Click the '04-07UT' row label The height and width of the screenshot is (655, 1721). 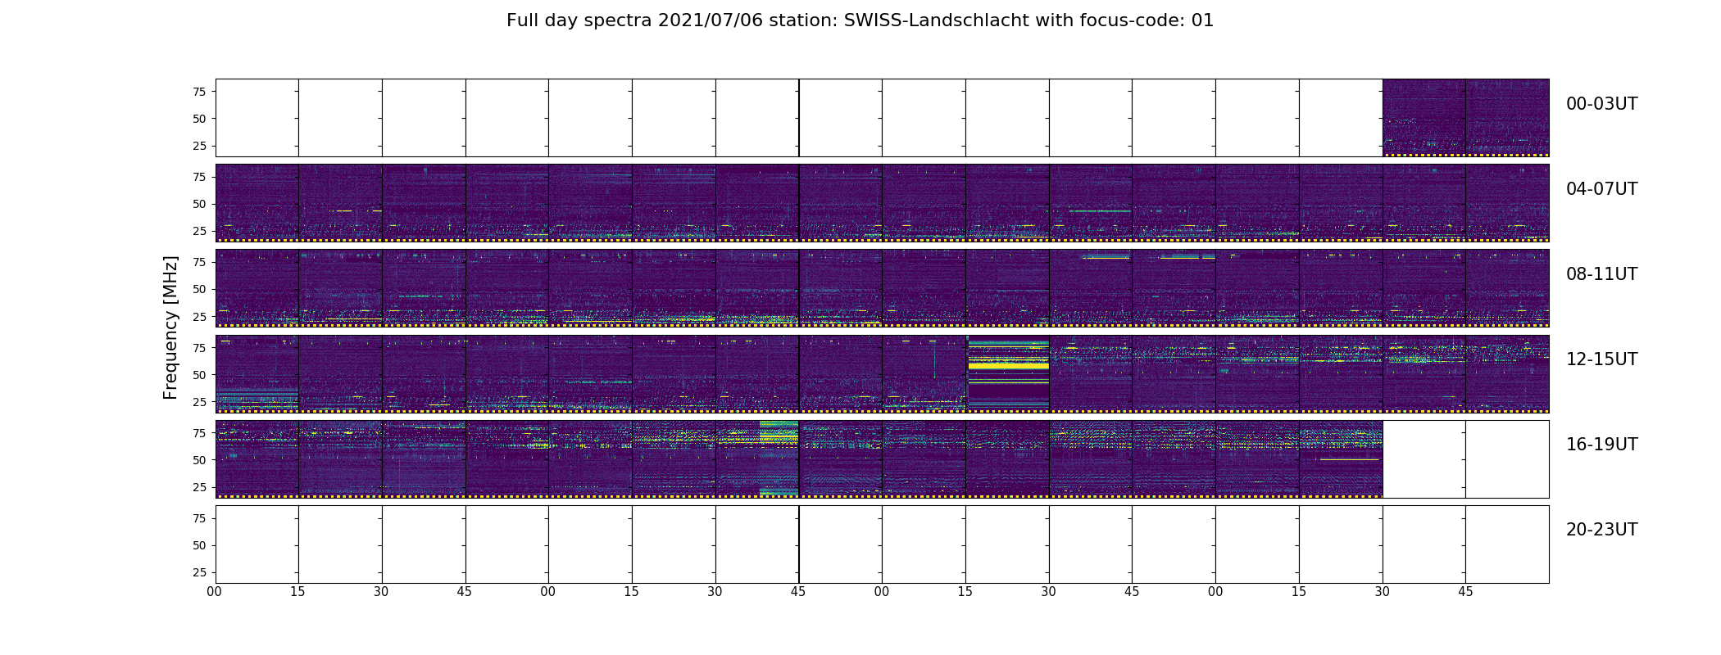pos(1601,189)
